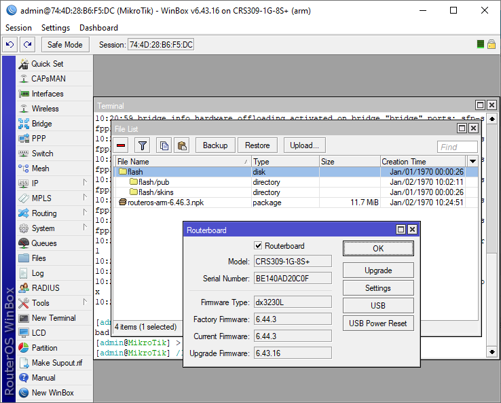Open the Bridge menu
The width and height of the screenshot is (501, 403).
54,124
